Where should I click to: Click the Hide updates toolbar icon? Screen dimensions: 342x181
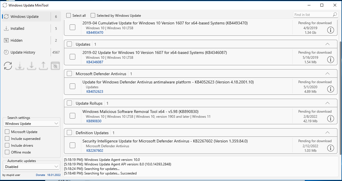point(55,66)
